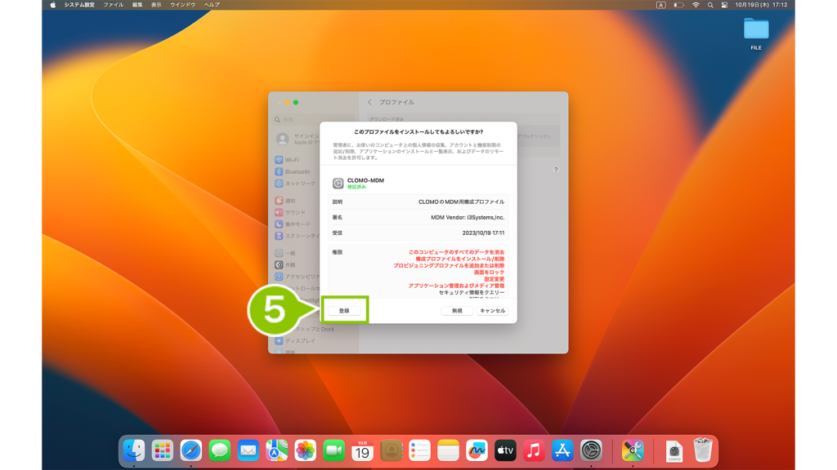The image size is (837, 470).
Task: Click System Settings icon in the Dock
Action: point(592,450)
